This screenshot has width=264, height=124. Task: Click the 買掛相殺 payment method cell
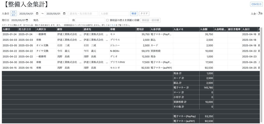tap(162, 51)
